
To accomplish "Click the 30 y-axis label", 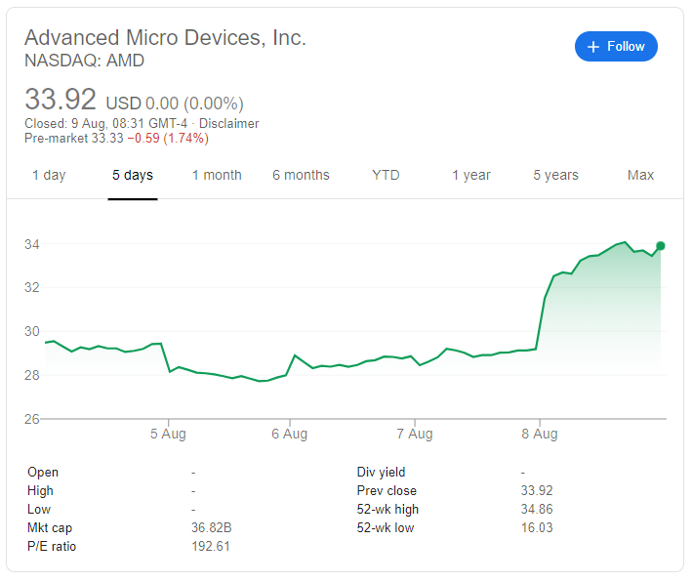I will coord(32,331).
